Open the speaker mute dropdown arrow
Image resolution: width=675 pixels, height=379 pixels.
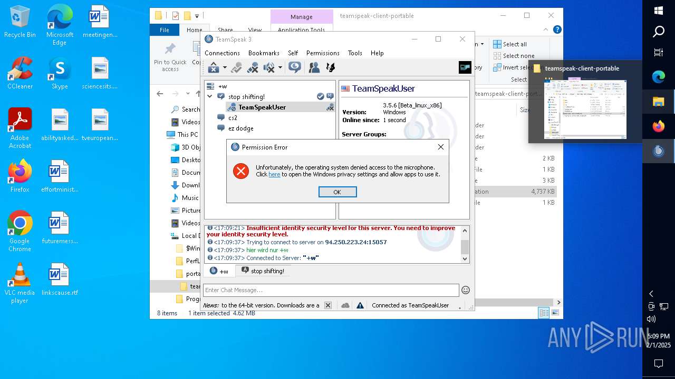point(280,67)
